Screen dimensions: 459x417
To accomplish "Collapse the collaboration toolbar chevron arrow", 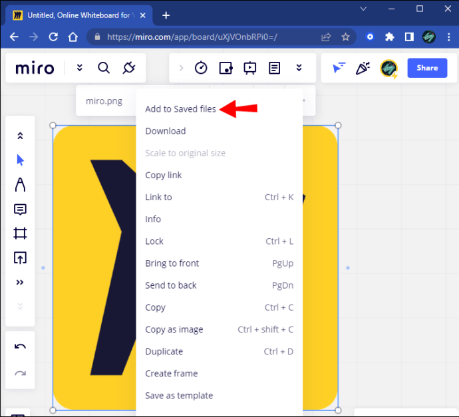I will click(x=181, y=69).
